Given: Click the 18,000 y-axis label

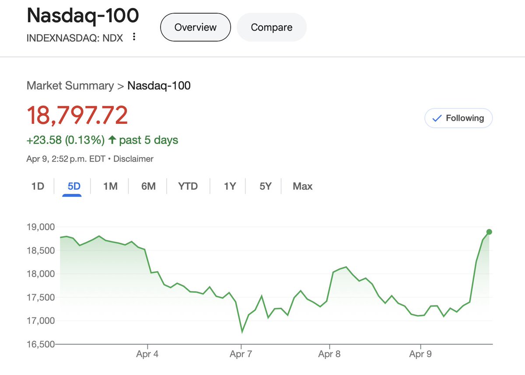Looking at the screenshot, I should pyautogui.click(x=40, y=274).
